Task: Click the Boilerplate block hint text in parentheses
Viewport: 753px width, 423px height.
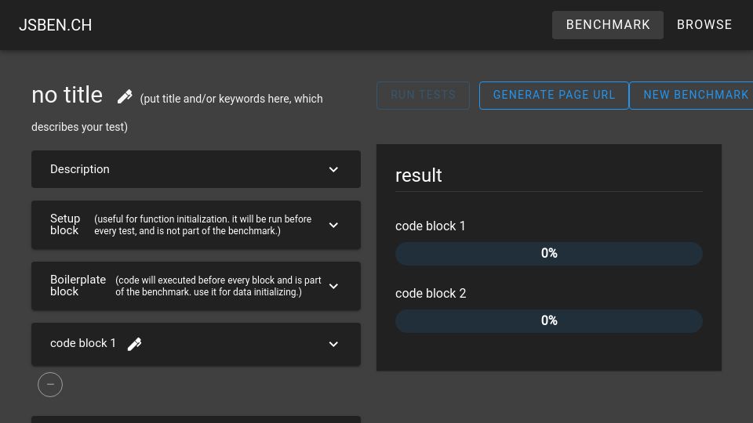Action: (x=219, y=287)
